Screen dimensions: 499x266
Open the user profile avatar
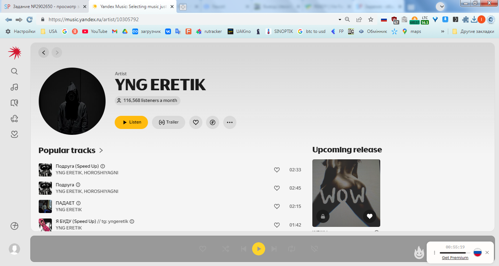coord(14,249)
